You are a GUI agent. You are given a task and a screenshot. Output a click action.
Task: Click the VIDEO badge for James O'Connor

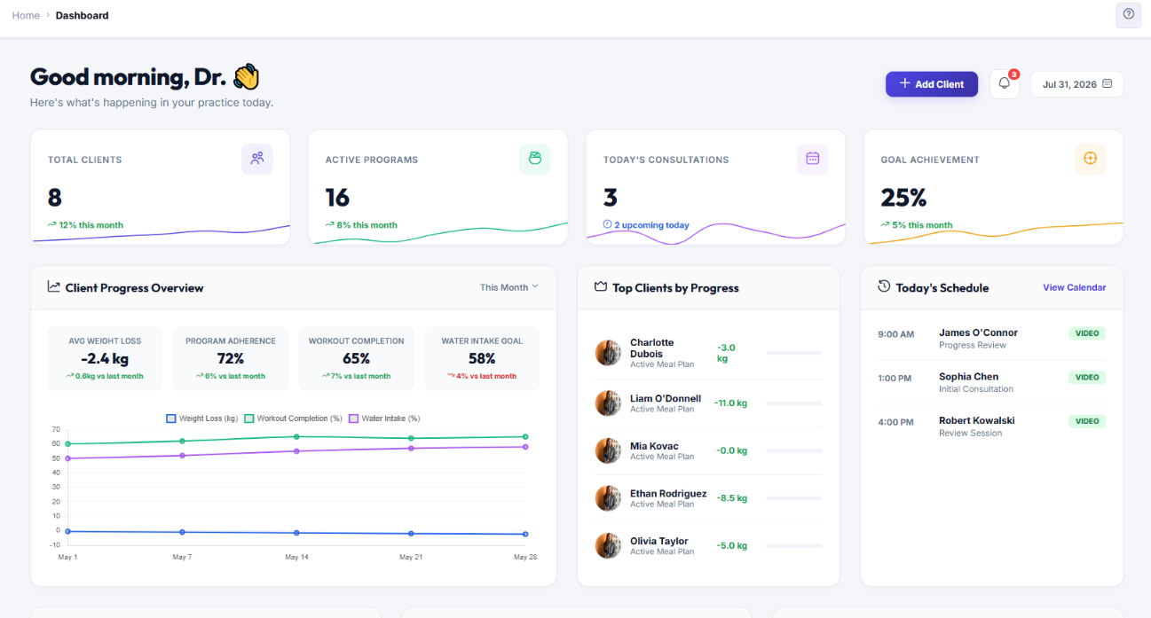(1087, 333)
